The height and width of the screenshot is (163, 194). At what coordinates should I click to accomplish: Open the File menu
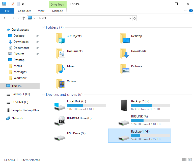[x=7, y=11]
